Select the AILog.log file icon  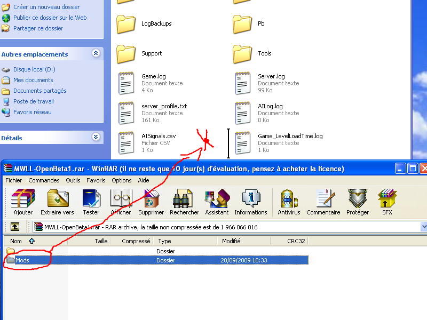click(x=242, y=113)
